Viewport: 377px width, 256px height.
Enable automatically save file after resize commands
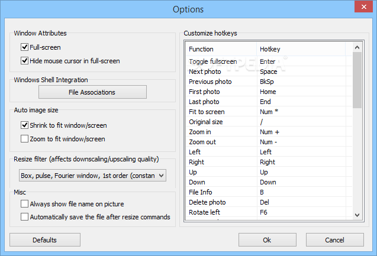(x=24, y=217)
